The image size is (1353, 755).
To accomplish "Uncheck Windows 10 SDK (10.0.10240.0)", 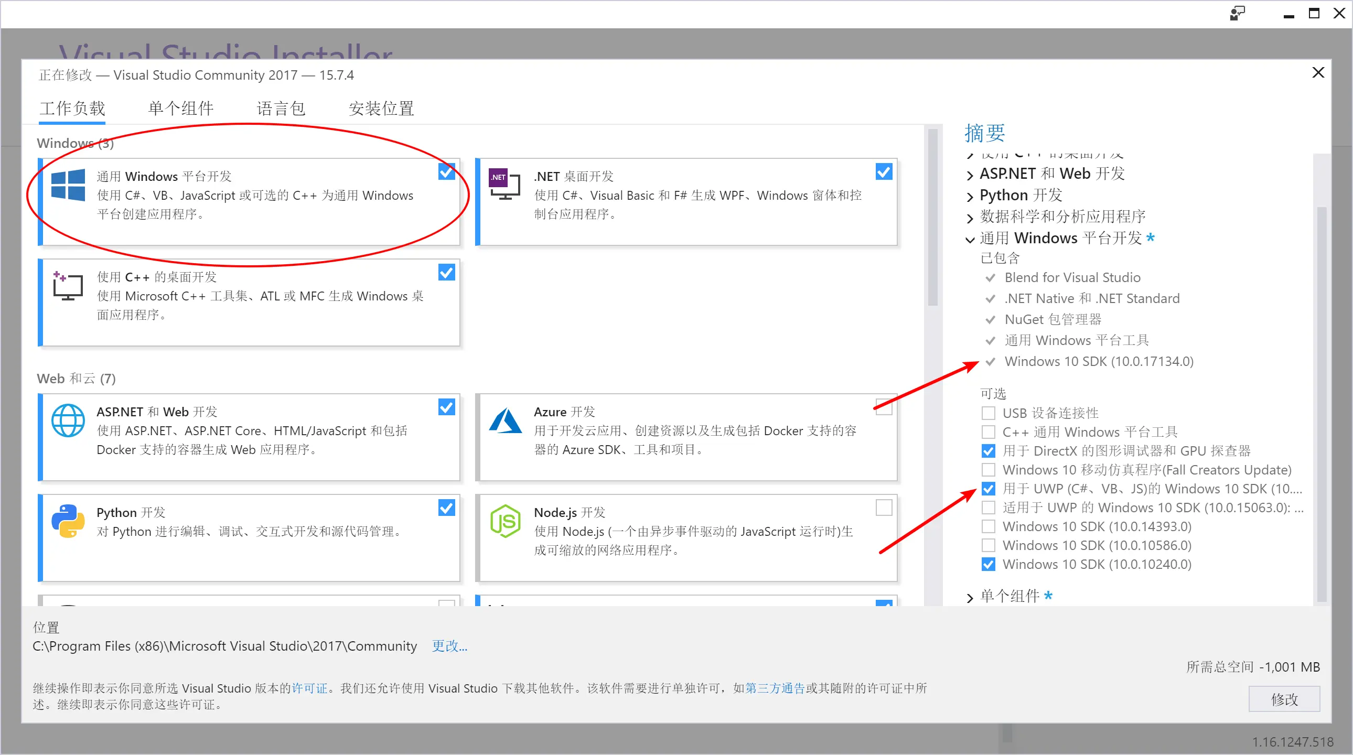I will point(988,564).
